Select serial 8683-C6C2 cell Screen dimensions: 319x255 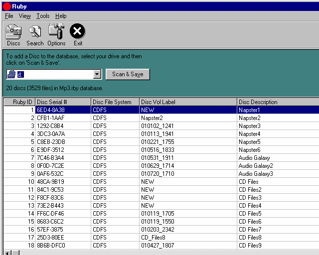pyautogui.click(x=63, y=222)
